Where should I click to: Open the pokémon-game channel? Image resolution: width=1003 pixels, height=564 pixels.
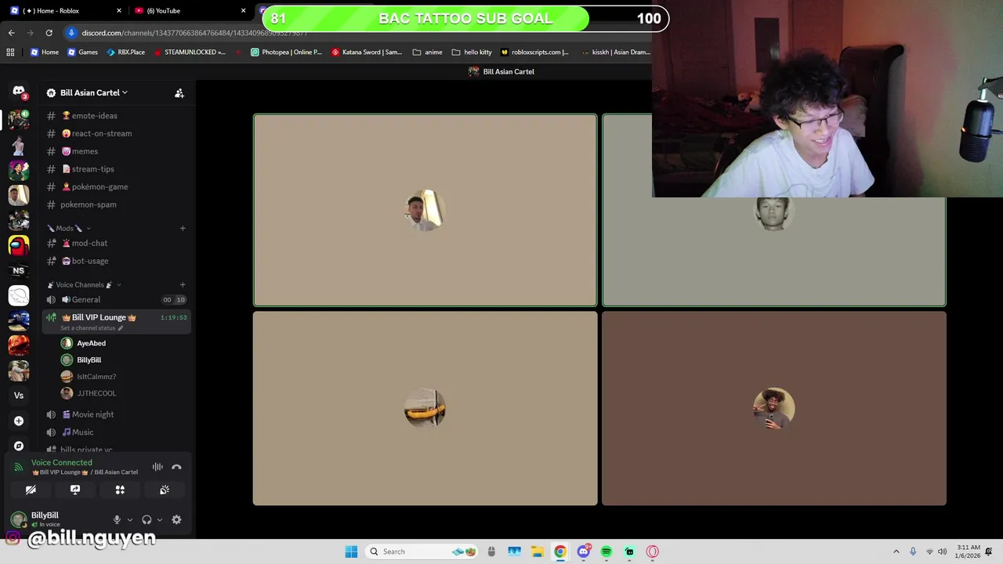(117, 186)
